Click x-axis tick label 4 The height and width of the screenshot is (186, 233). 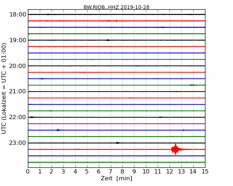tap(75, 172)
